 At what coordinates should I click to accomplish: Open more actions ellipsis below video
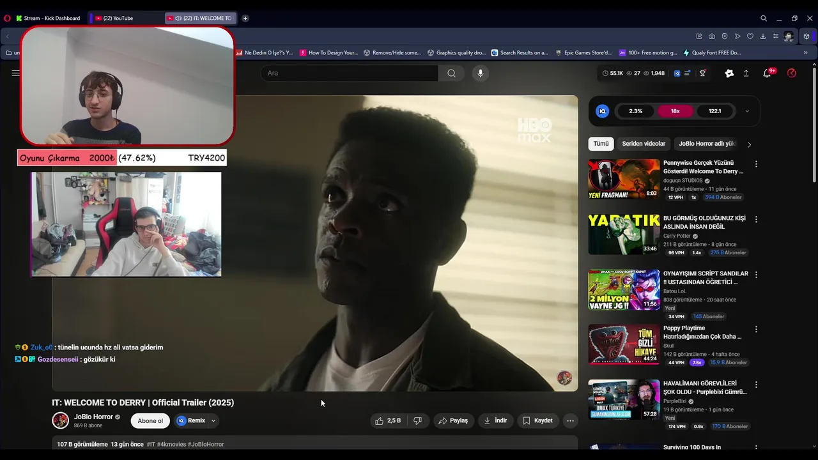(570, 420)
